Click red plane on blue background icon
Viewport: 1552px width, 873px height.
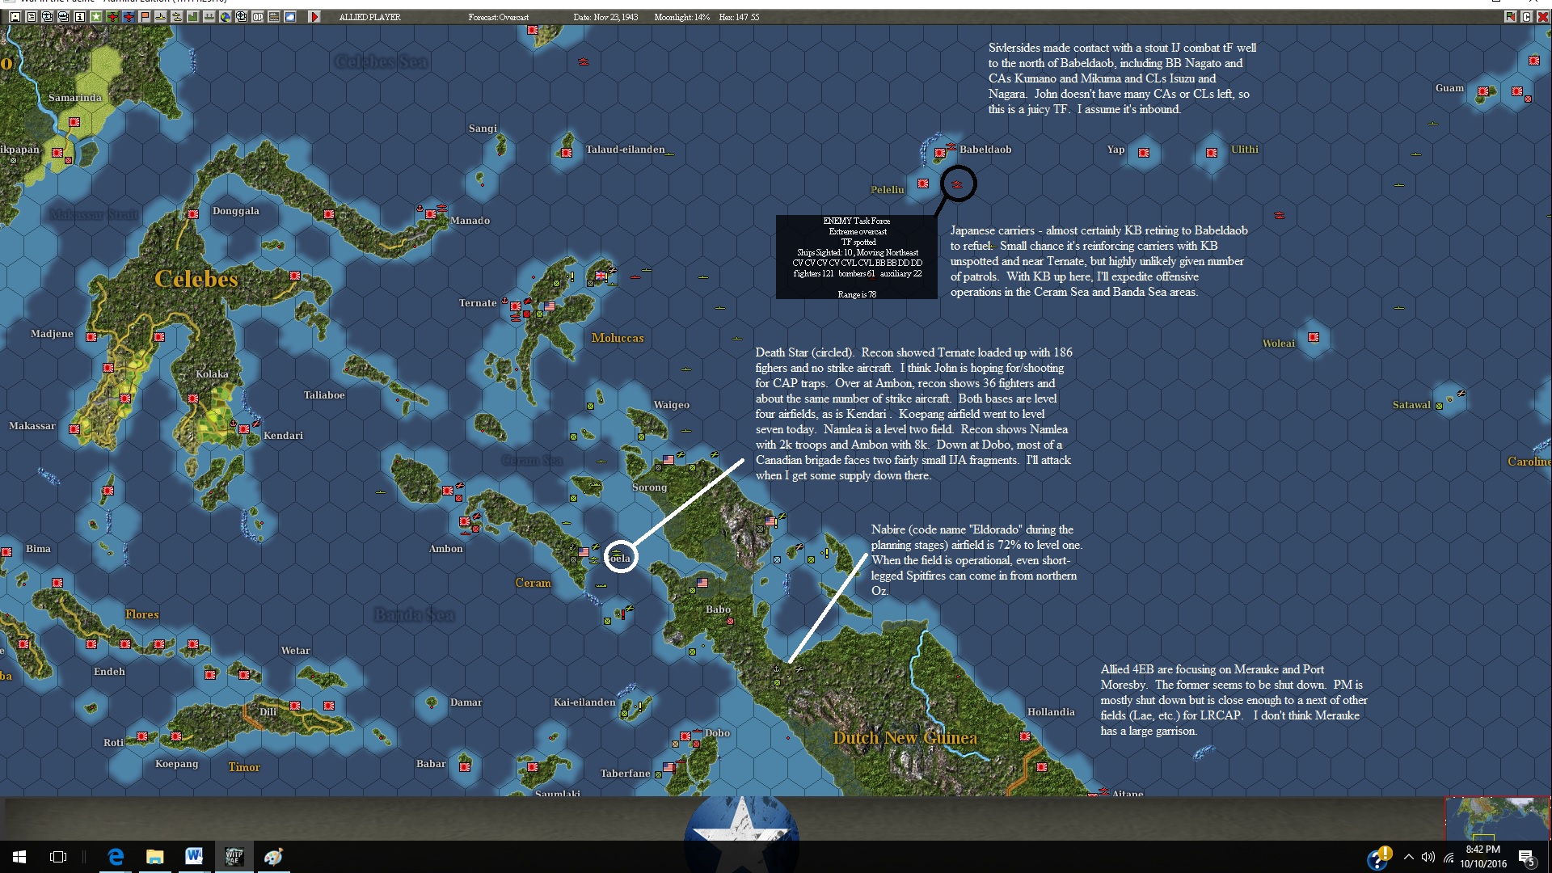[128, 16]
